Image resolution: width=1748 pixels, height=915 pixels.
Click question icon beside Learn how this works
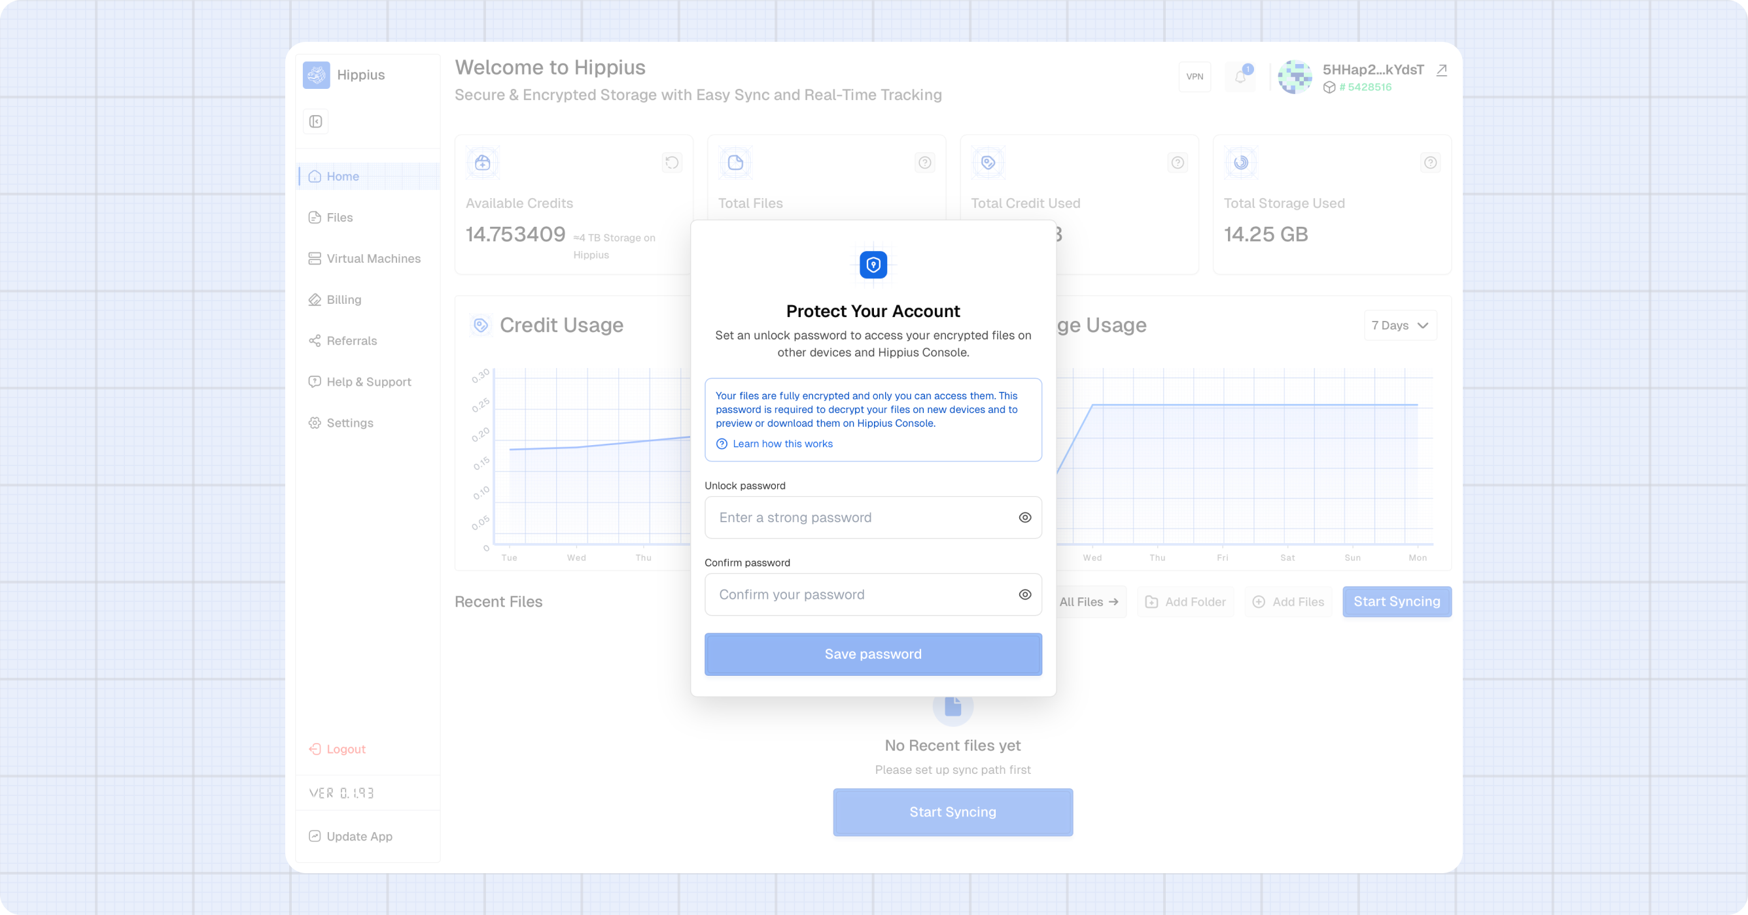click(722, 444)
